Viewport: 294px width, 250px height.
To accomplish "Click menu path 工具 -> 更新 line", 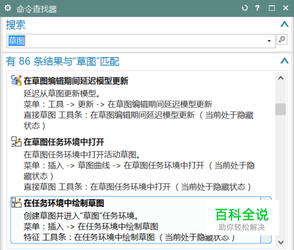I will tap(118, 104).
